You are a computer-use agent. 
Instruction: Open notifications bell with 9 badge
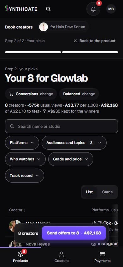tap(93, 9)
